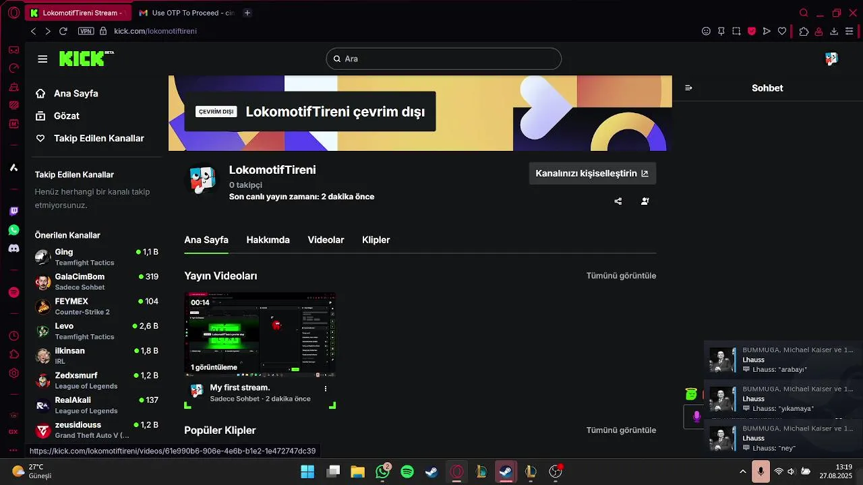Open Spotify from the taskbar

pos(407,472)
